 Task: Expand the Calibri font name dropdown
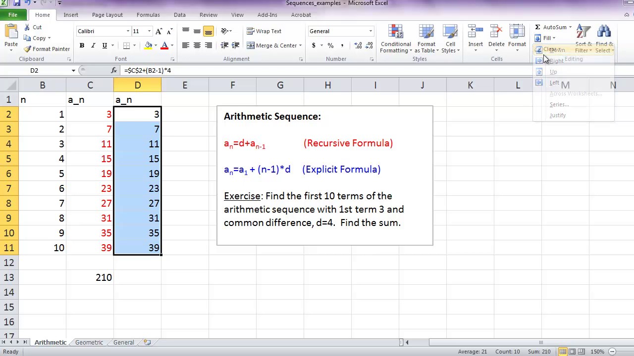click(128, 31)
